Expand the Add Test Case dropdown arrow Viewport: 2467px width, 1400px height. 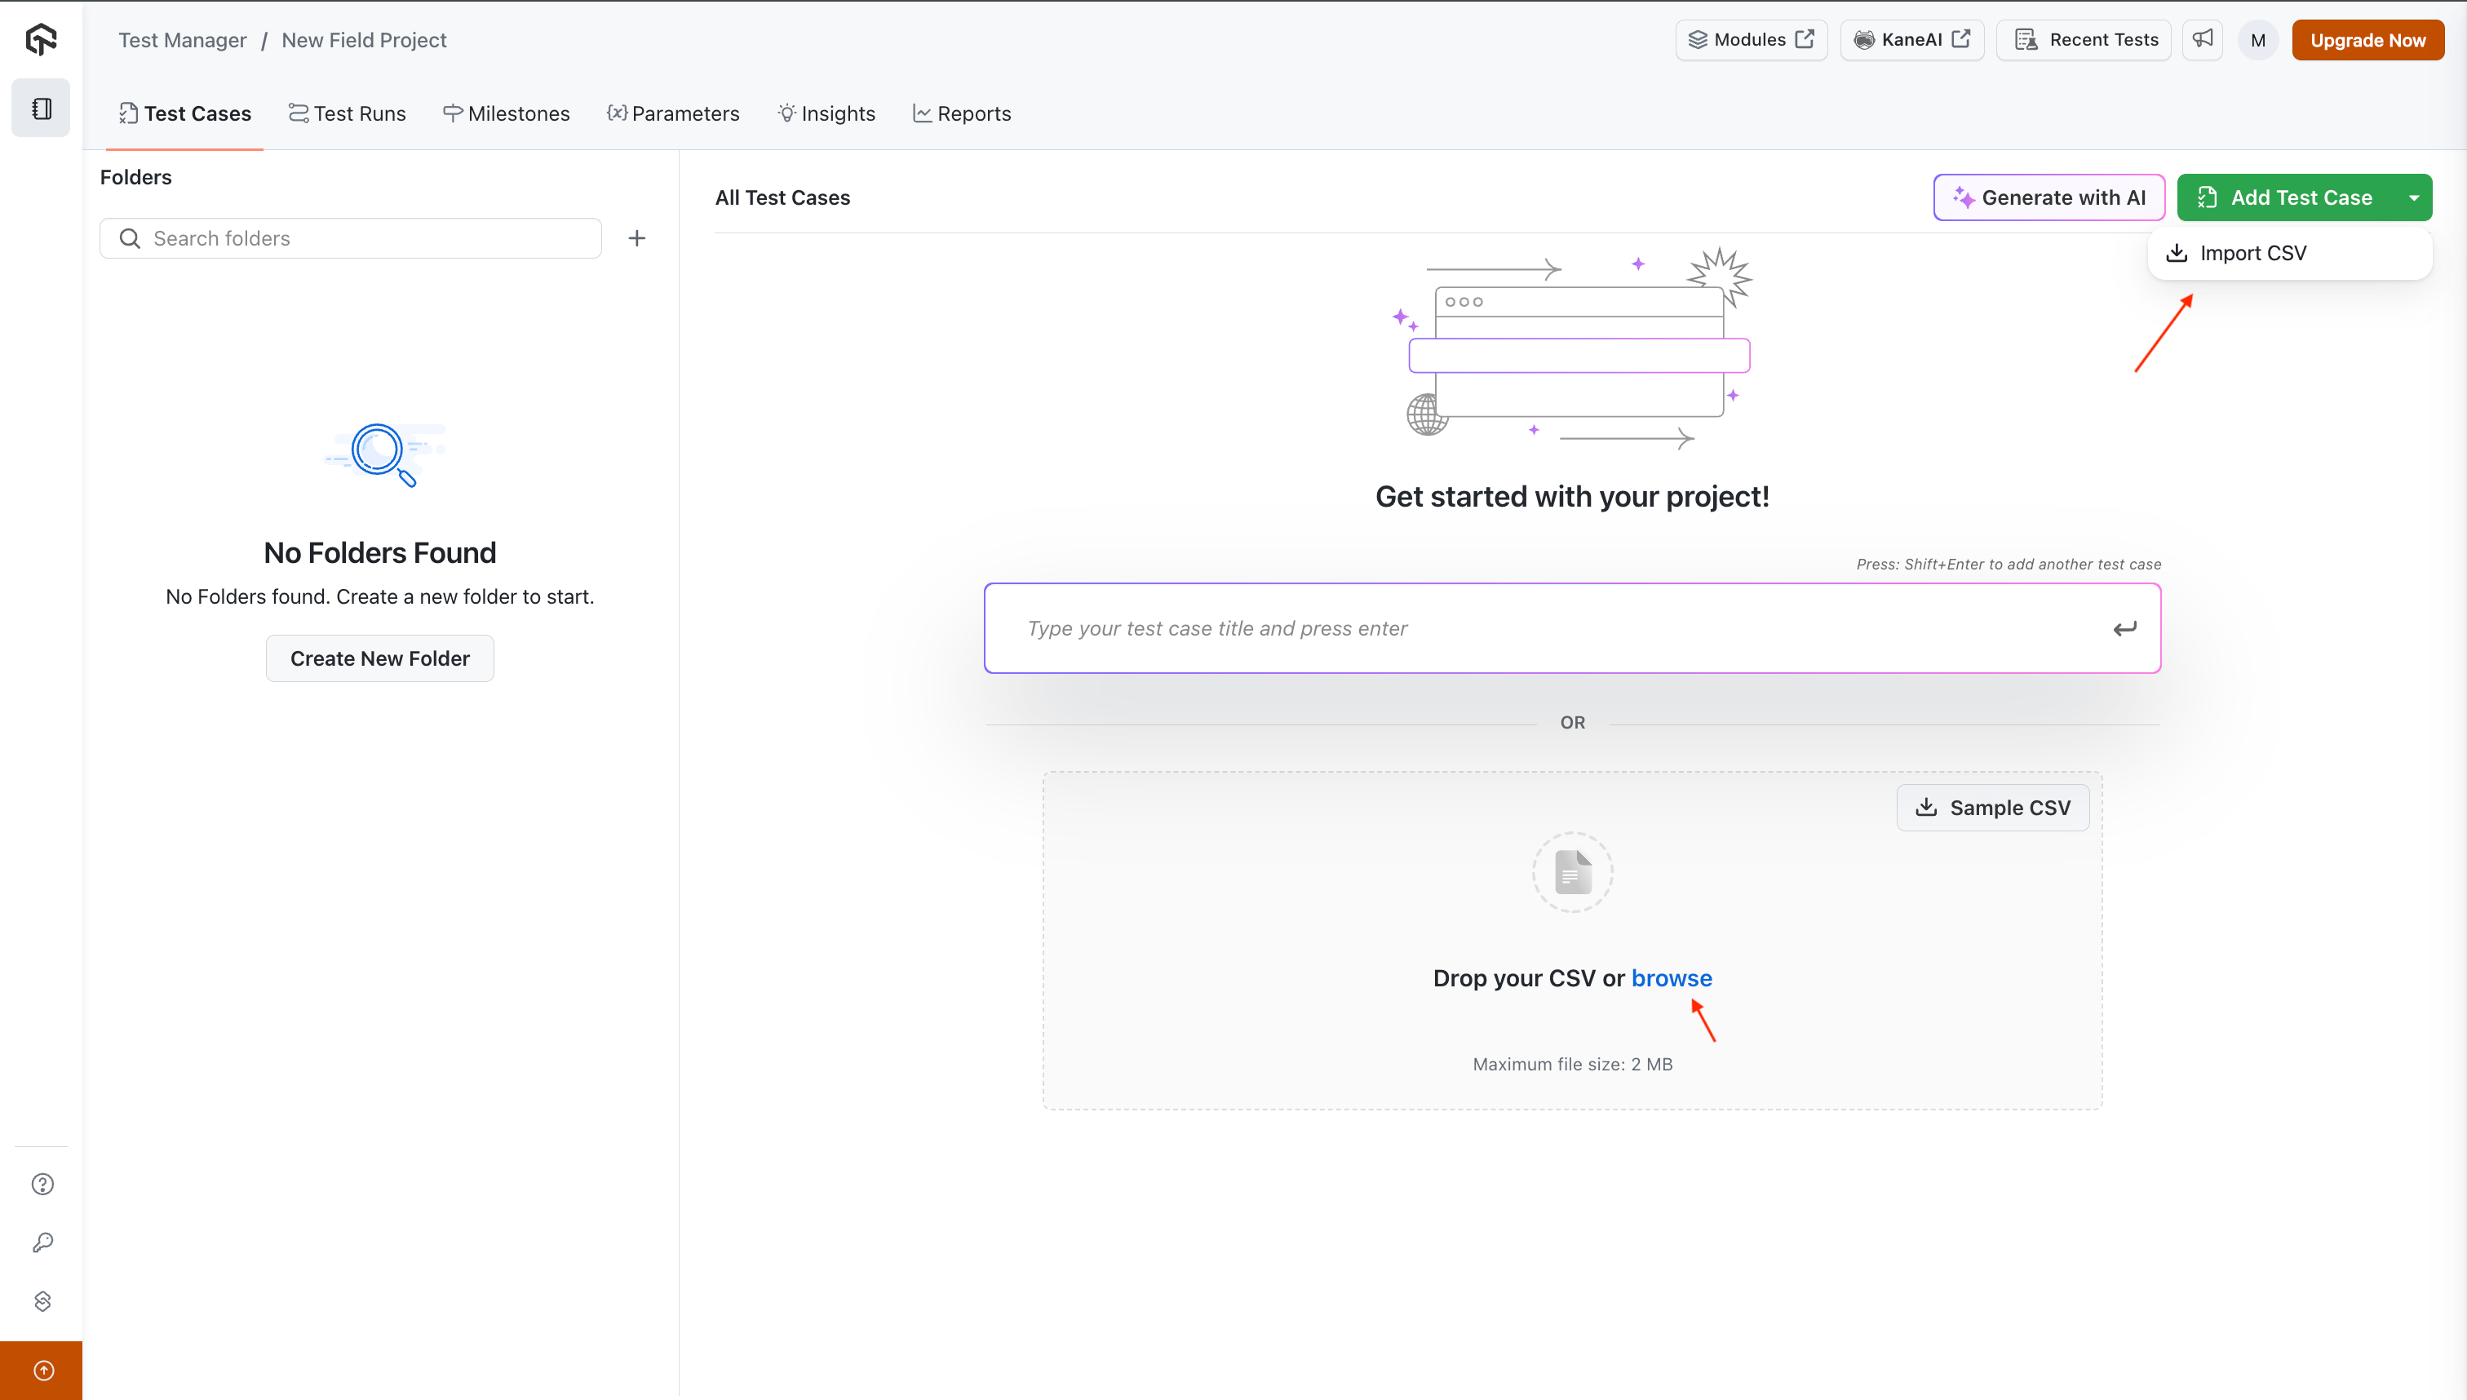2413,198
